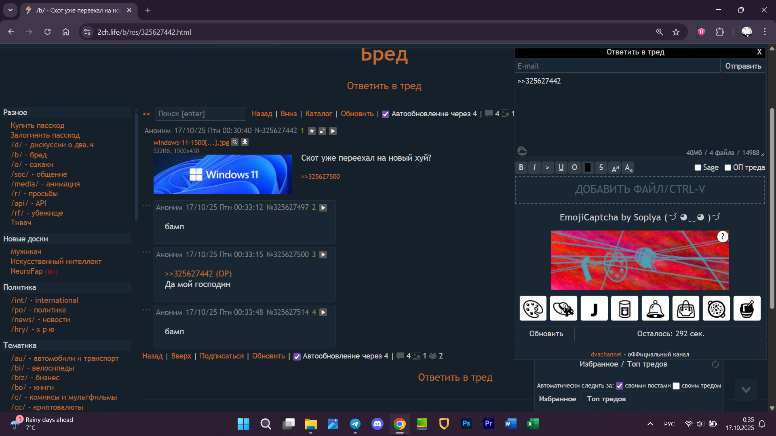Apply bold formatting in reply form
This screenshot has height=436, width=776.
click(521, 168)
